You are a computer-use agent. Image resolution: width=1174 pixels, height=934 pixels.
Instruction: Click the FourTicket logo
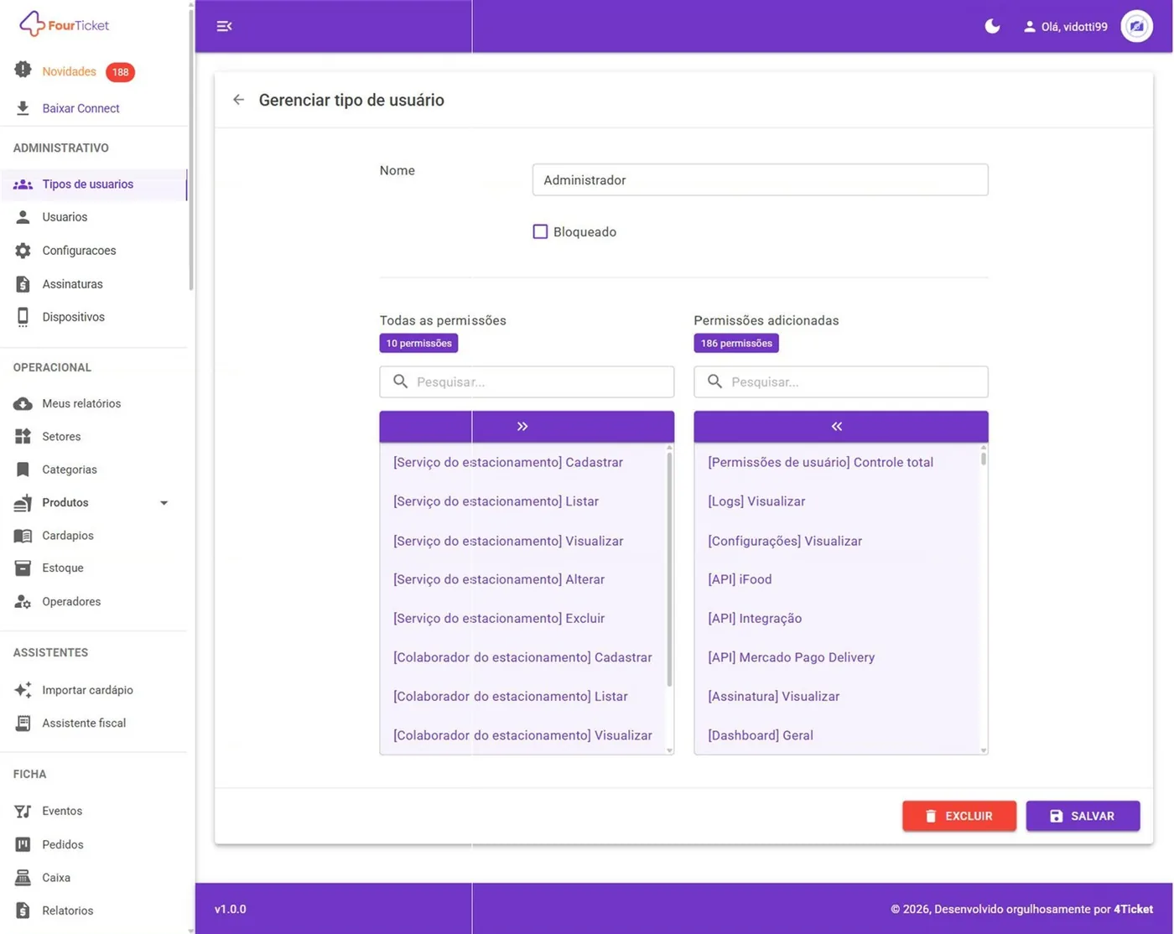65,24
